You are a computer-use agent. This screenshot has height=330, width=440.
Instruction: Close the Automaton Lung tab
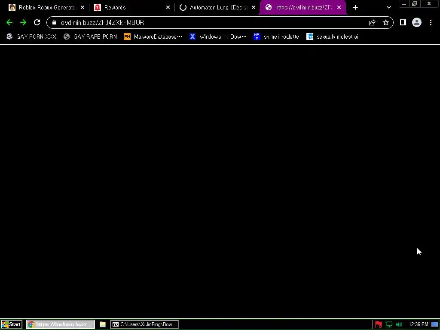254,8
